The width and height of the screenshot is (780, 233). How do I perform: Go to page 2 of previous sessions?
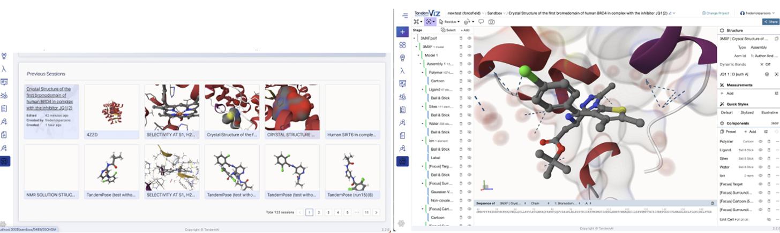coord(319,212)
